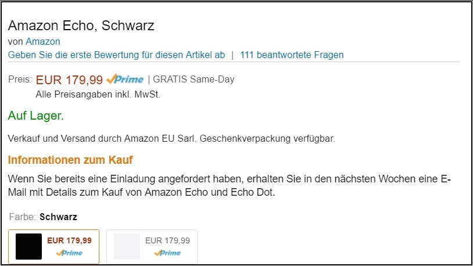Click the Verkauf und Versand seller line

point(102,139)
